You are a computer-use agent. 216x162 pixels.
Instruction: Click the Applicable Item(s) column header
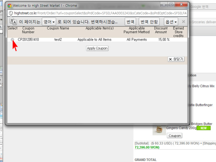(x=100, y=28)
